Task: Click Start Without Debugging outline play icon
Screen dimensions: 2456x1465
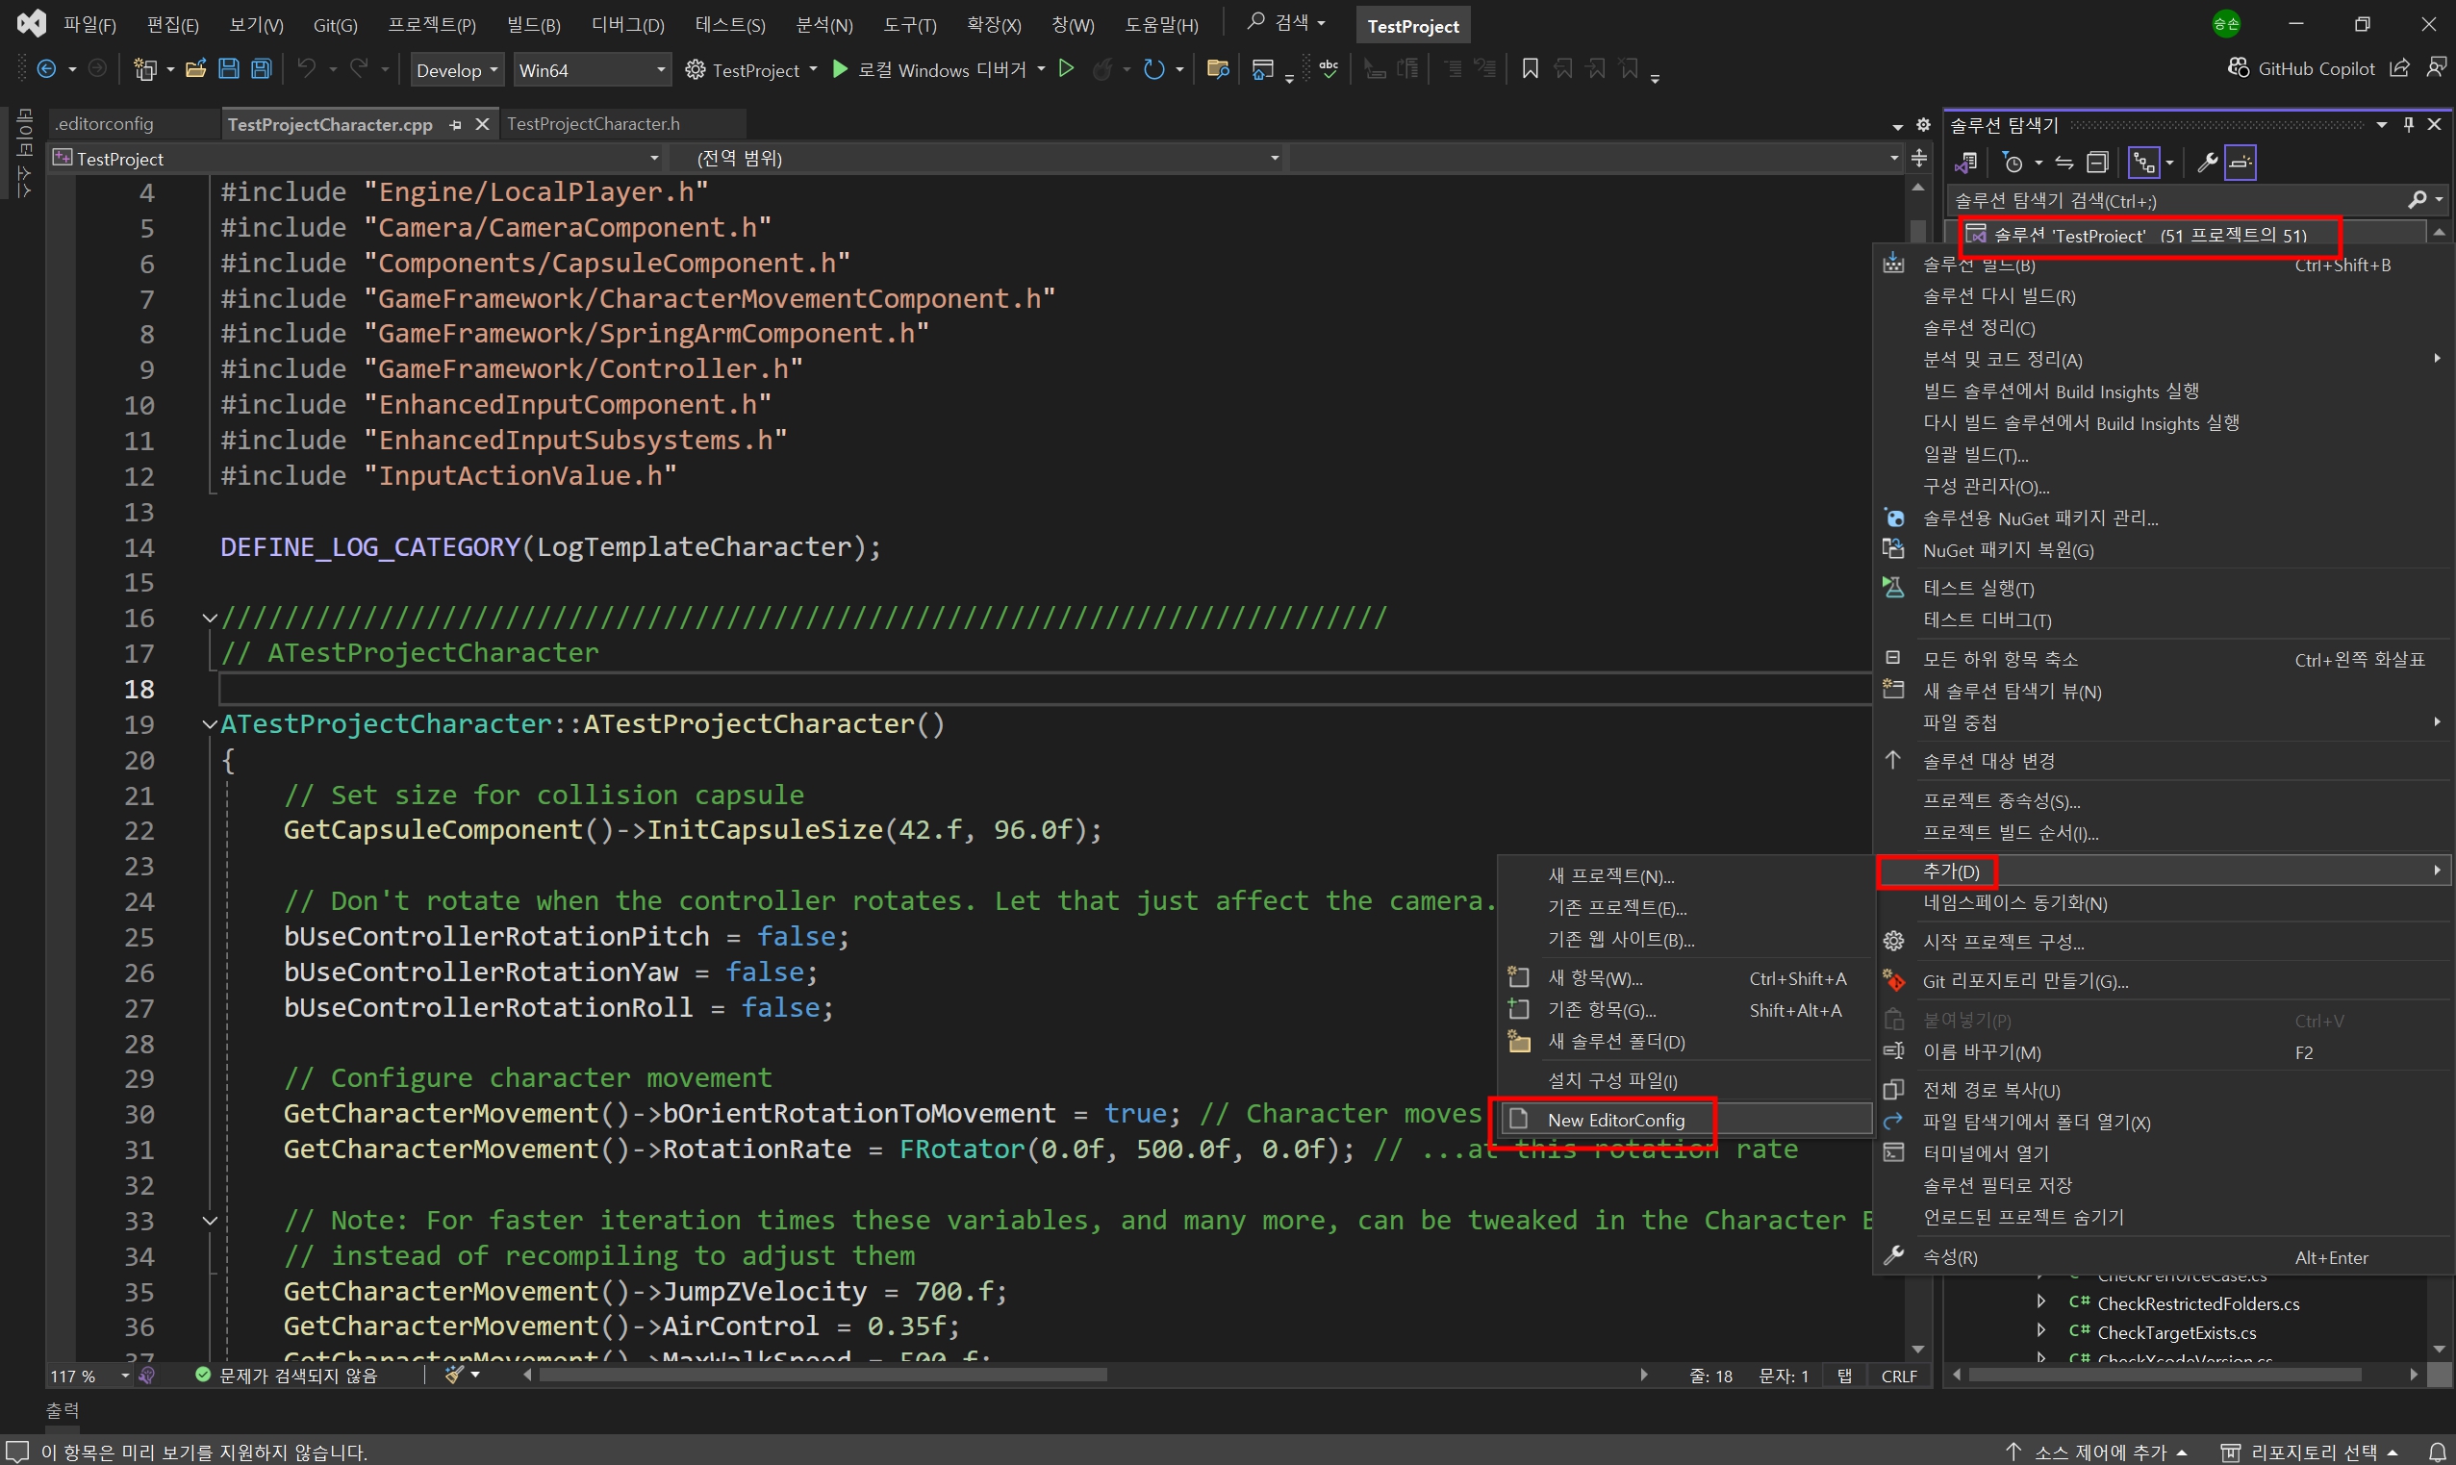Action: tap(1066, 69)
